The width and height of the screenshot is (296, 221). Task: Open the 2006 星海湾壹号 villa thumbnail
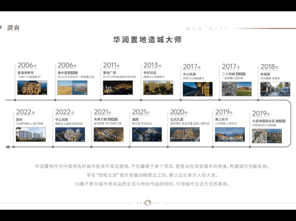pyautogui.click(x=32, y=88)
